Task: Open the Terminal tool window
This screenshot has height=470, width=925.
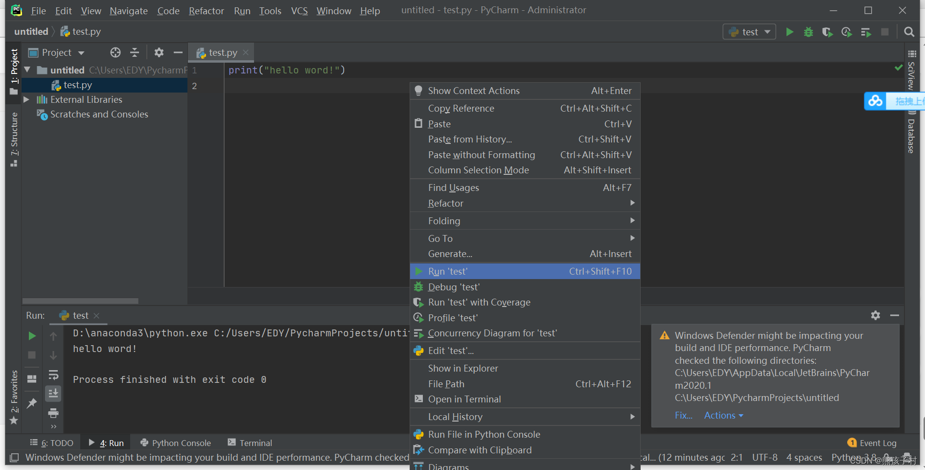Action: [250, 443]
